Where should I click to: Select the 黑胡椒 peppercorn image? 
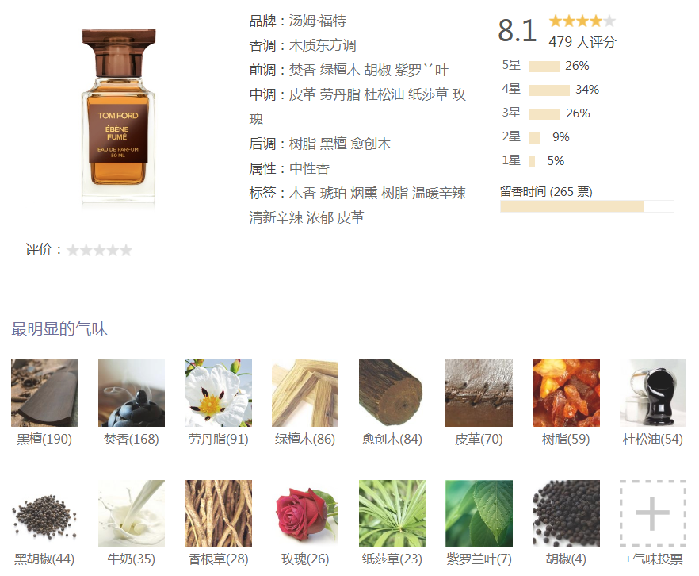coord(44,513)
